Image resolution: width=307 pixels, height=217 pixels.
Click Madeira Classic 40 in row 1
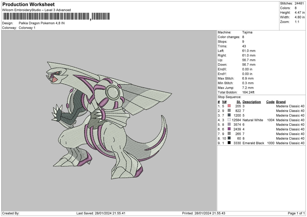pos(290,106)
